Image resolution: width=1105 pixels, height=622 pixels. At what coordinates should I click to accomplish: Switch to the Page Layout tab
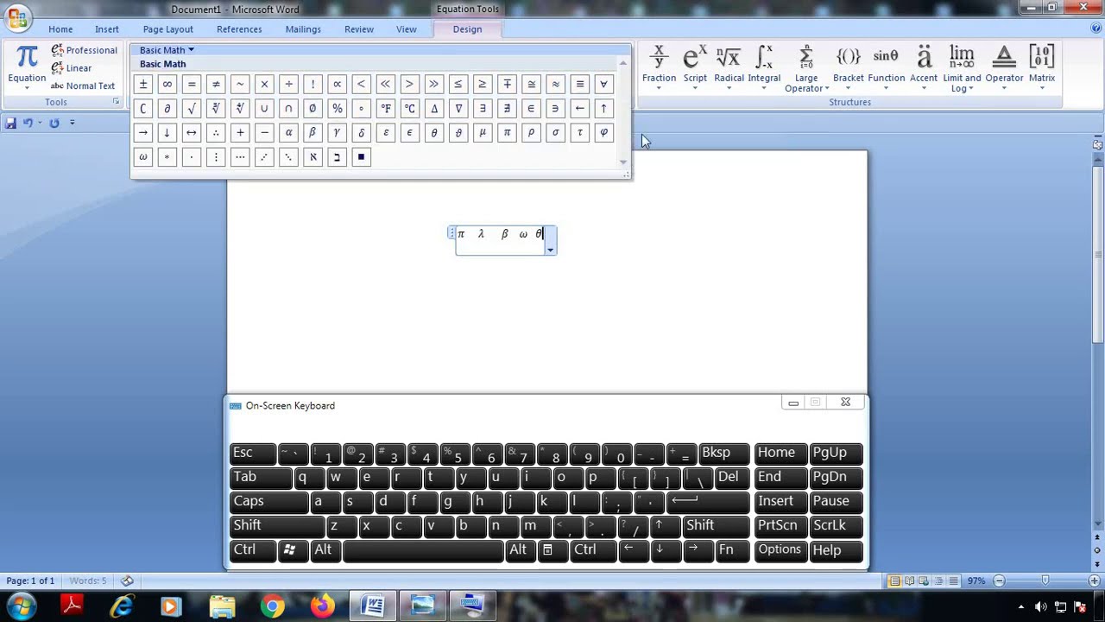tap(167, 29)
